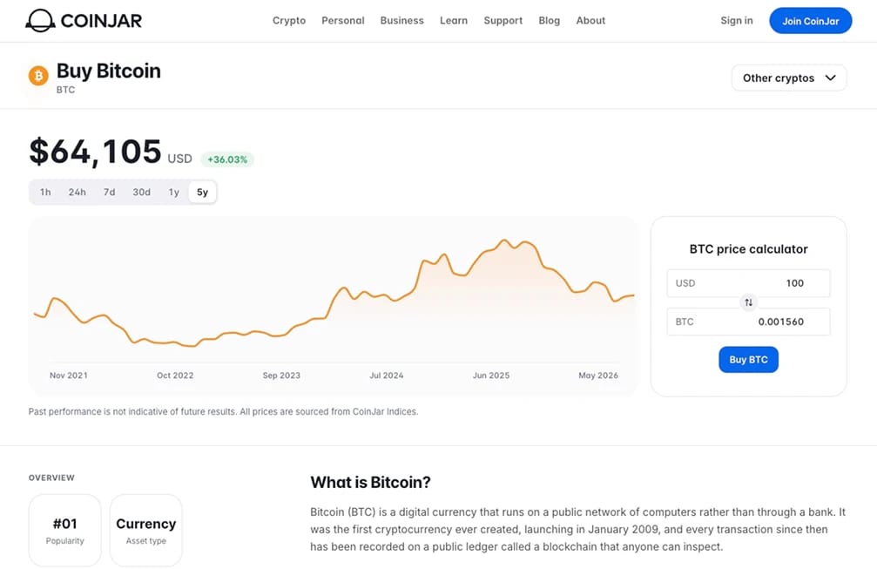Click the What is Bitcoin? heading
877x569 pixels.
(370, 482)
